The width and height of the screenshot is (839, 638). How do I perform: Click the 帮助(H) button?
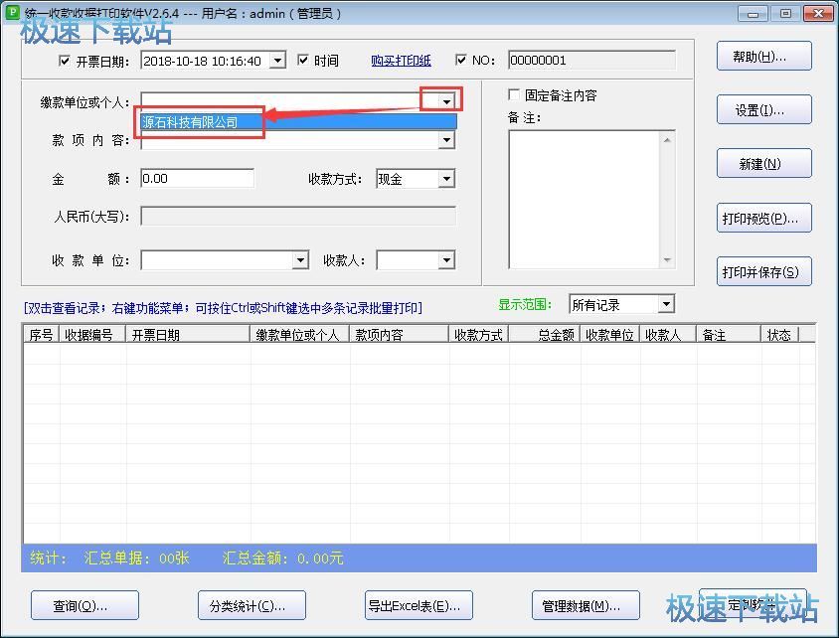(764, 57)
